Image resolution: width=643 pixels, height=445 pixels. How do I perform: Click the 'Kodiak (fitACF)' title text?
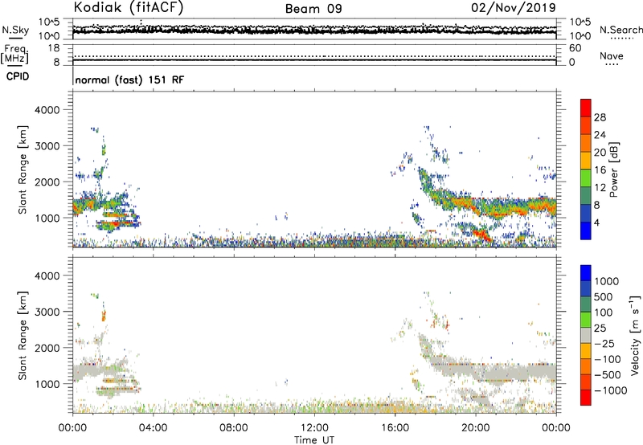[x=129, y=7]
